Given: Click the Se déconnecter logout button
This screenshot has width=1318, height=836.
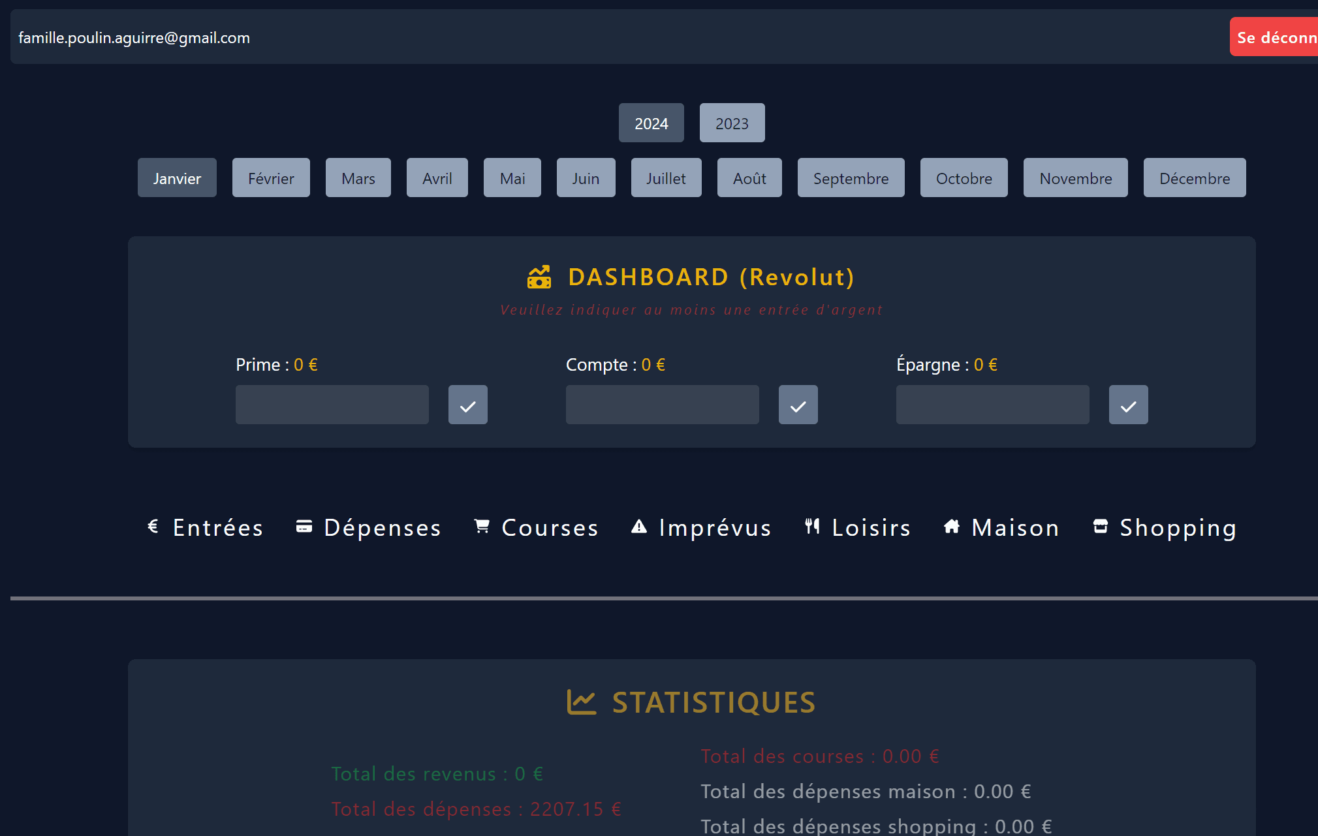Looking at the screenshot, I should pyautogui.click(x=1274, y=37).
